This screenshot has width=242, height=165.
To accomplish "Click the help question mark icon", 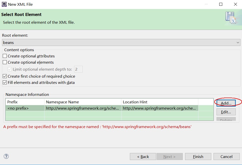I will pyautogui.click(x=6, y=156).
